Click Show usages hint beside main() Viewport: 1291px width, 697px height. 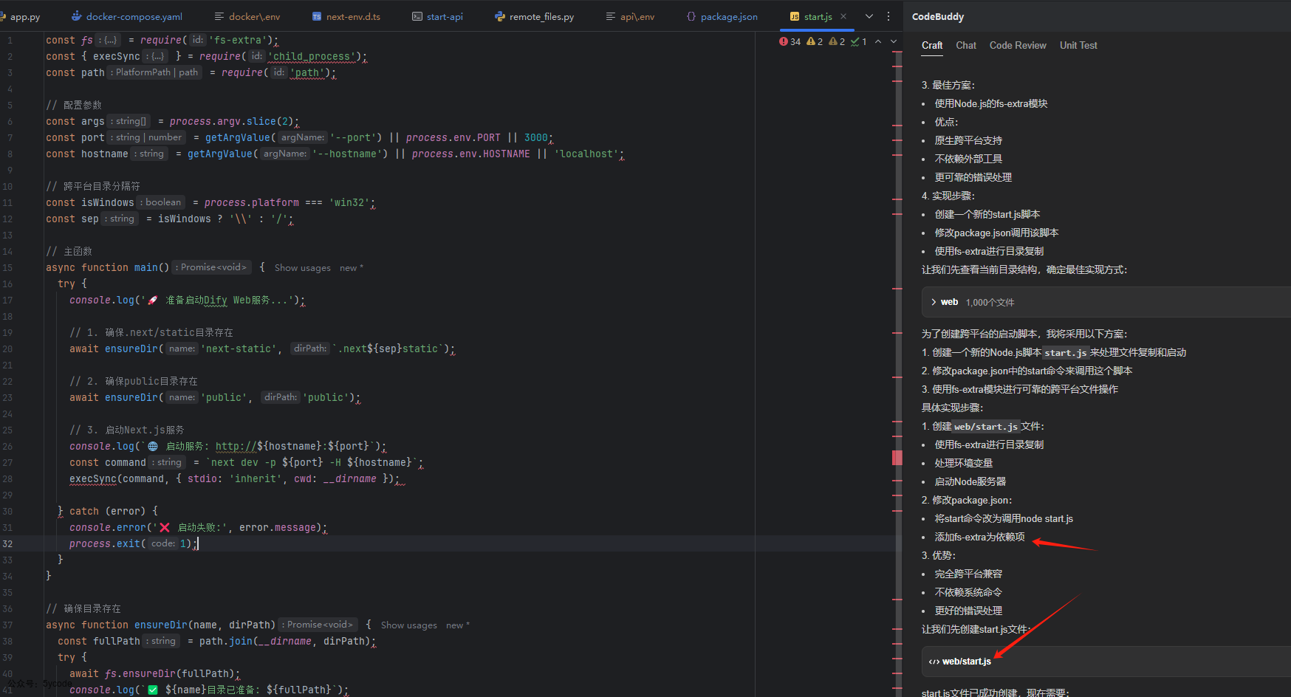(303, 268)
